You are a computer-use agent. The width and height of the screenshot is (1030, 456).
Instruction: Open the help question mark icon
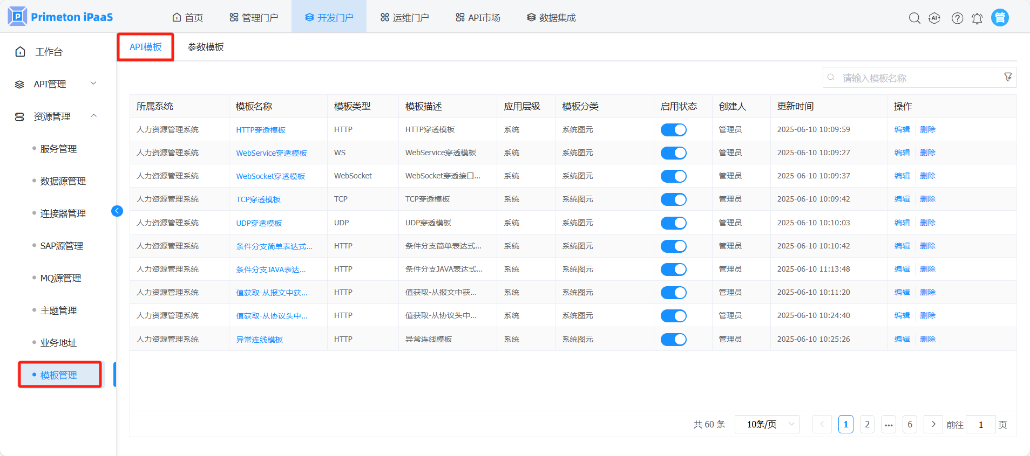[x=957, y=18]
